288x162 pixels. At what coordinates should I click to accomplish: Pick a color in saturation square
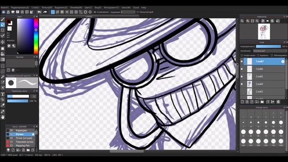click(25, 36)
